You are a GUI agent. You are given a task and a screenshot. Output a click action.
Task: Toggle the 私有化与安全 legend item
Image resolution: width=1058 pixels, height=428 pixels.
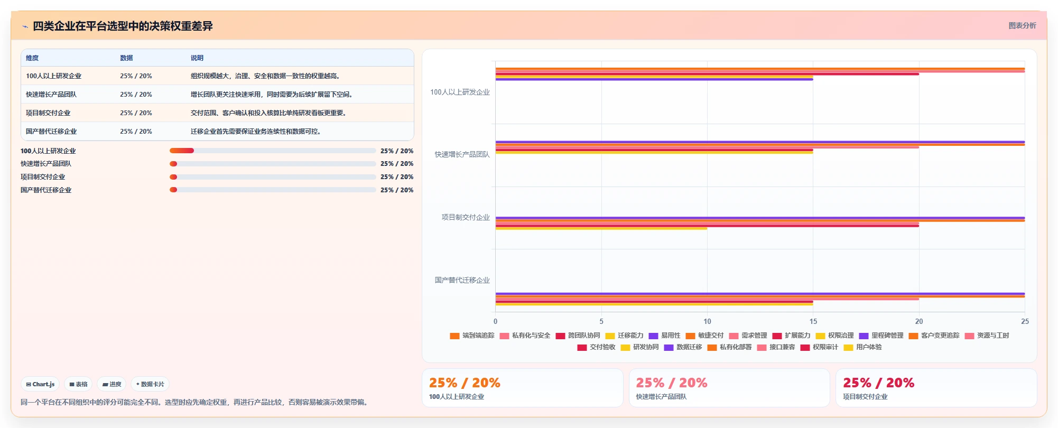(x=525, y=336)
